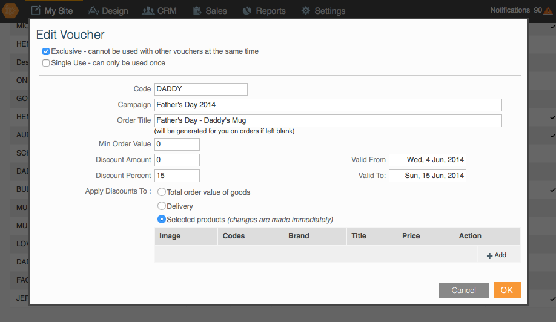556x322 pixels.
Task: Click the Discount Percent input field
Action: (x=177, y=176)
